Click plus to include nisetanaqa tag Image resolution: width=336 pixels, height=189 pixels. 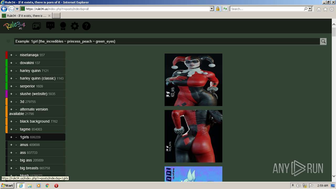click(x=11, y=55)
